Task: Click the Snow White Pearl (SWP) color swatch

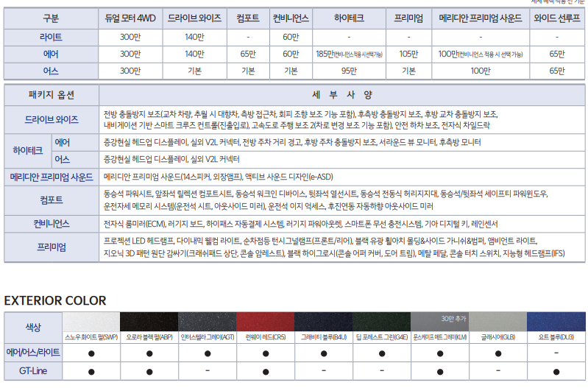Action: pyautogui.click(x=91, y=322)
